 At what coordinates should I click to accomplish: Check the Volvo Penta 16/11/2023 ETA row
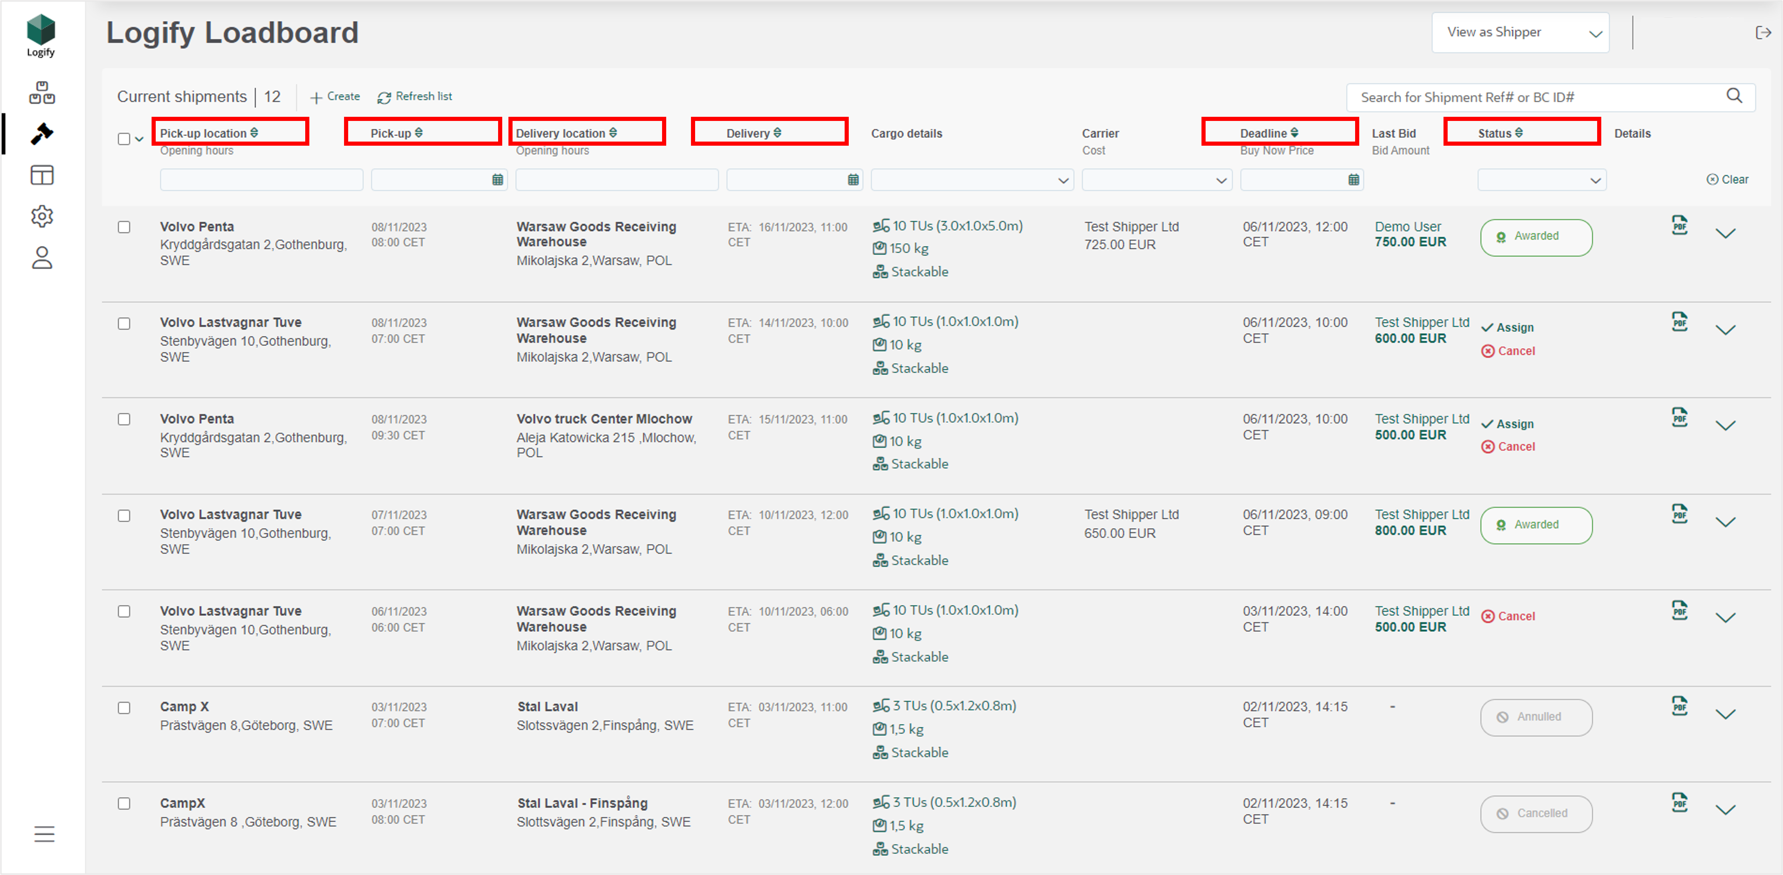(x=124, y=227)
